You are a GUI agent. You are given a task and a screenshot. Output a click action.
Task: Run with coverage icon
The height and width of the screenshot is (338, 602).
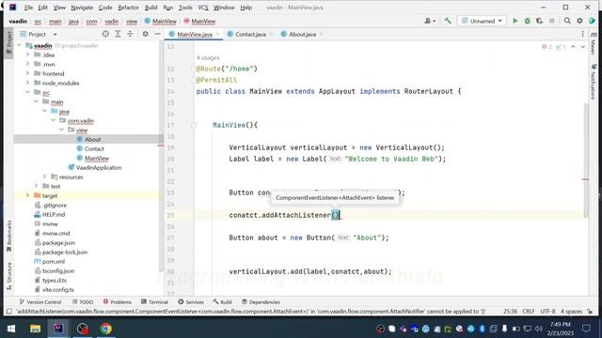tap(539, 21)
